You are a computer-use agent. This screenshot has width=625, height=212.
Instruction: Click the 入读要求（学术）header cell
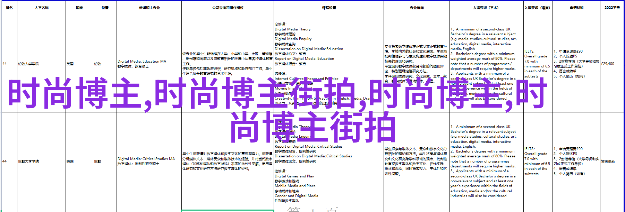(486, 8)
